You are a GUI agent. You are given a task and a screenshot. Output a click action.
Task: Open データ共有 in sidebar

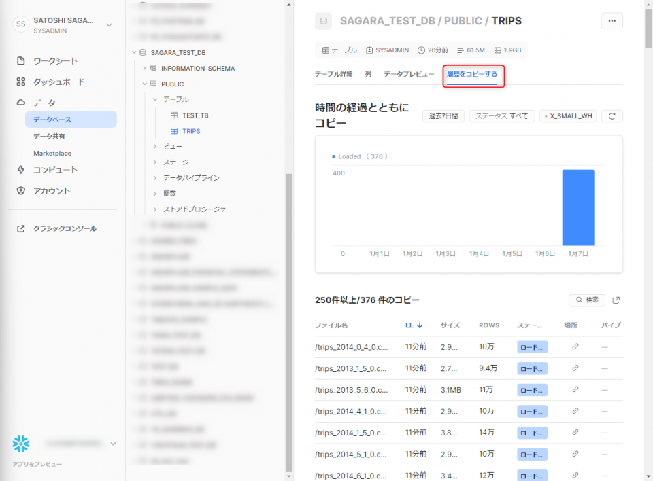49,137
